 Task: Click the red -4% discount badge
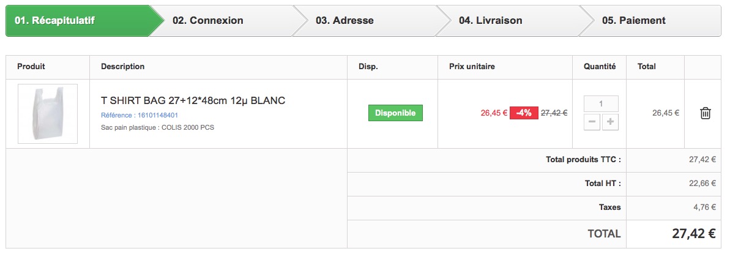(524, 113)
